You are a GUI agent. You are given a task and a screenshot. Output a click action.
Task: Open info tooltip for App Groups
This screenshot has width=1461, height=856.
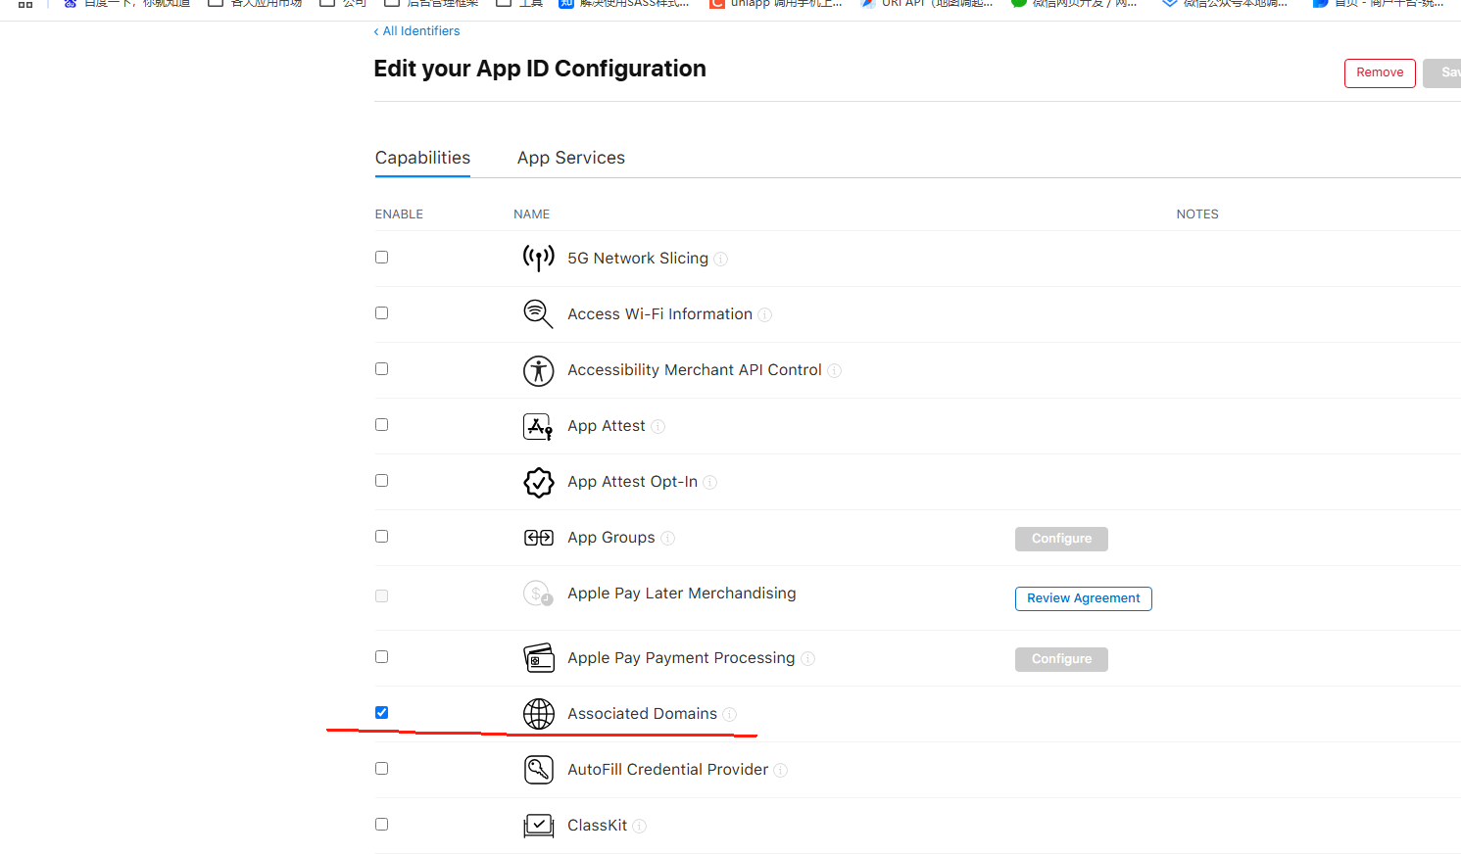click(x=668, y=539)
